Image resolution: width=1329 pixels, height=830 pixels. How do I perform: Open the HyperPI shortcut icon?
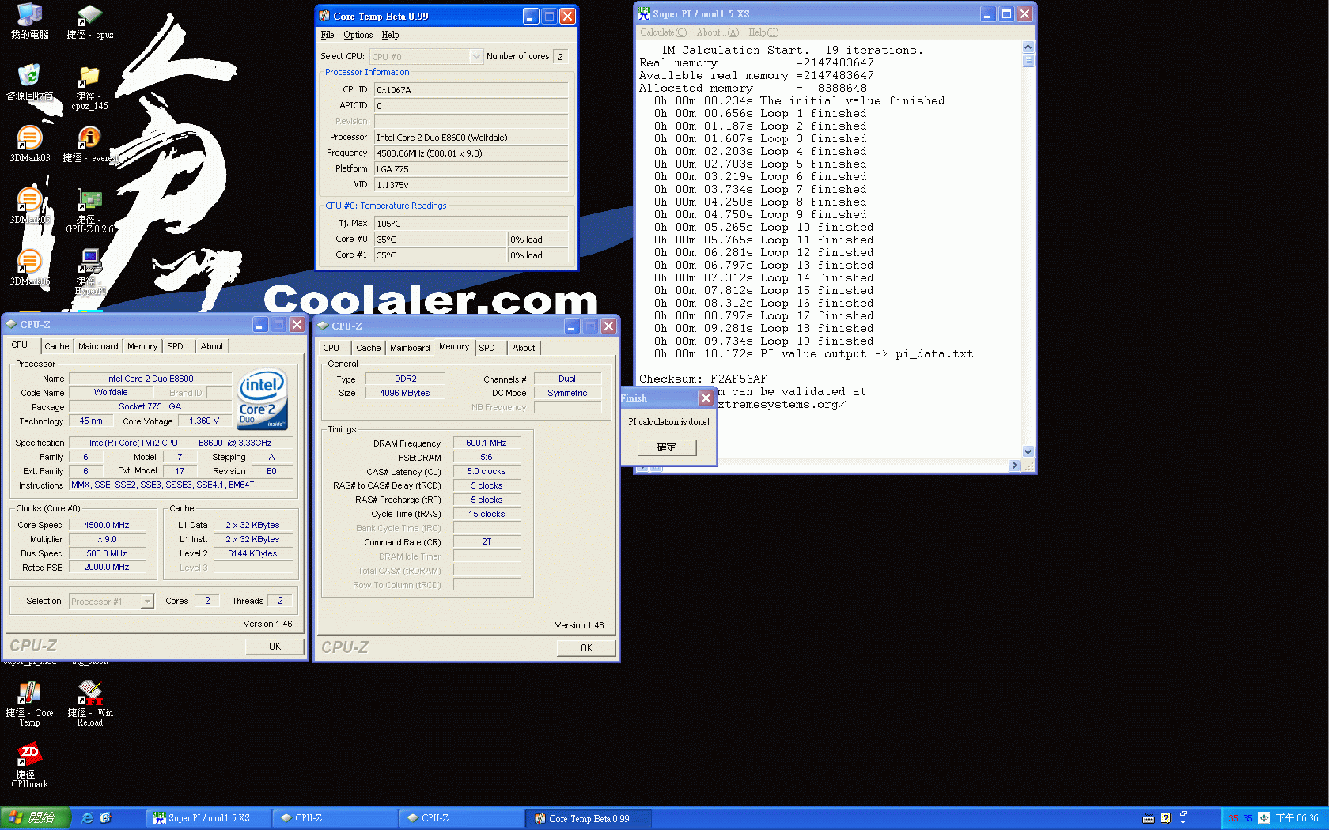(89, 273)
